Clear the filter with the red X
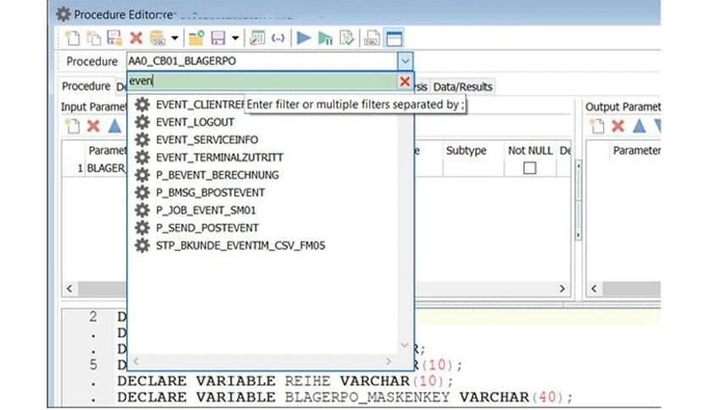The width and height of the screenshot is (708, 410). 404,82
